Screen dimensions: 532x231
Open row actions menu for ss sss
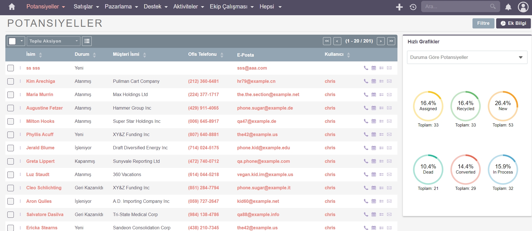[20, 68]
